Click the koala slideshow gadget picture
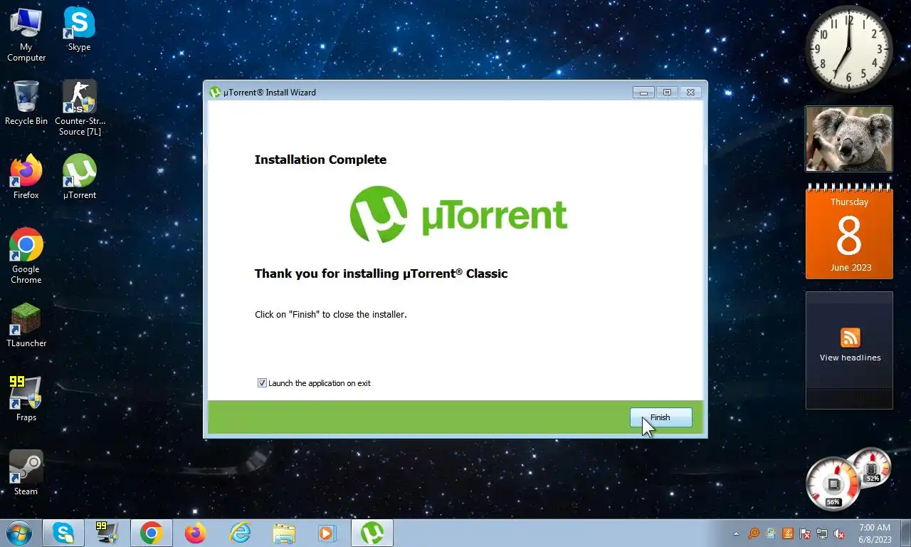The height and width of the screenshot is (547, 911). click(848, 139)
